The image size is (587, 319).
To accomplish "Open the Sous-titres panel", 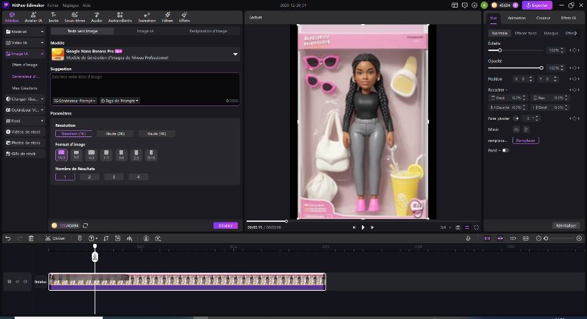I will pyautogui.click(x=75, y=17).
